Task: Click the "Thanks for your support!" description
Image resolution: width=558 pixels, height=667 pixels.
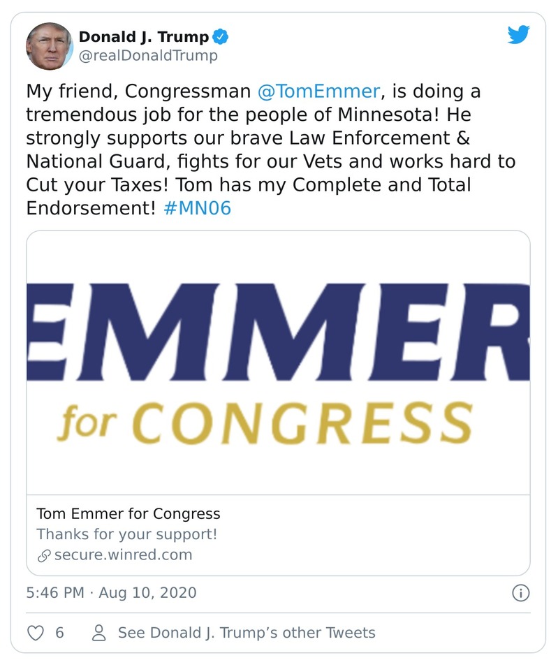Action: pos(127,534)
